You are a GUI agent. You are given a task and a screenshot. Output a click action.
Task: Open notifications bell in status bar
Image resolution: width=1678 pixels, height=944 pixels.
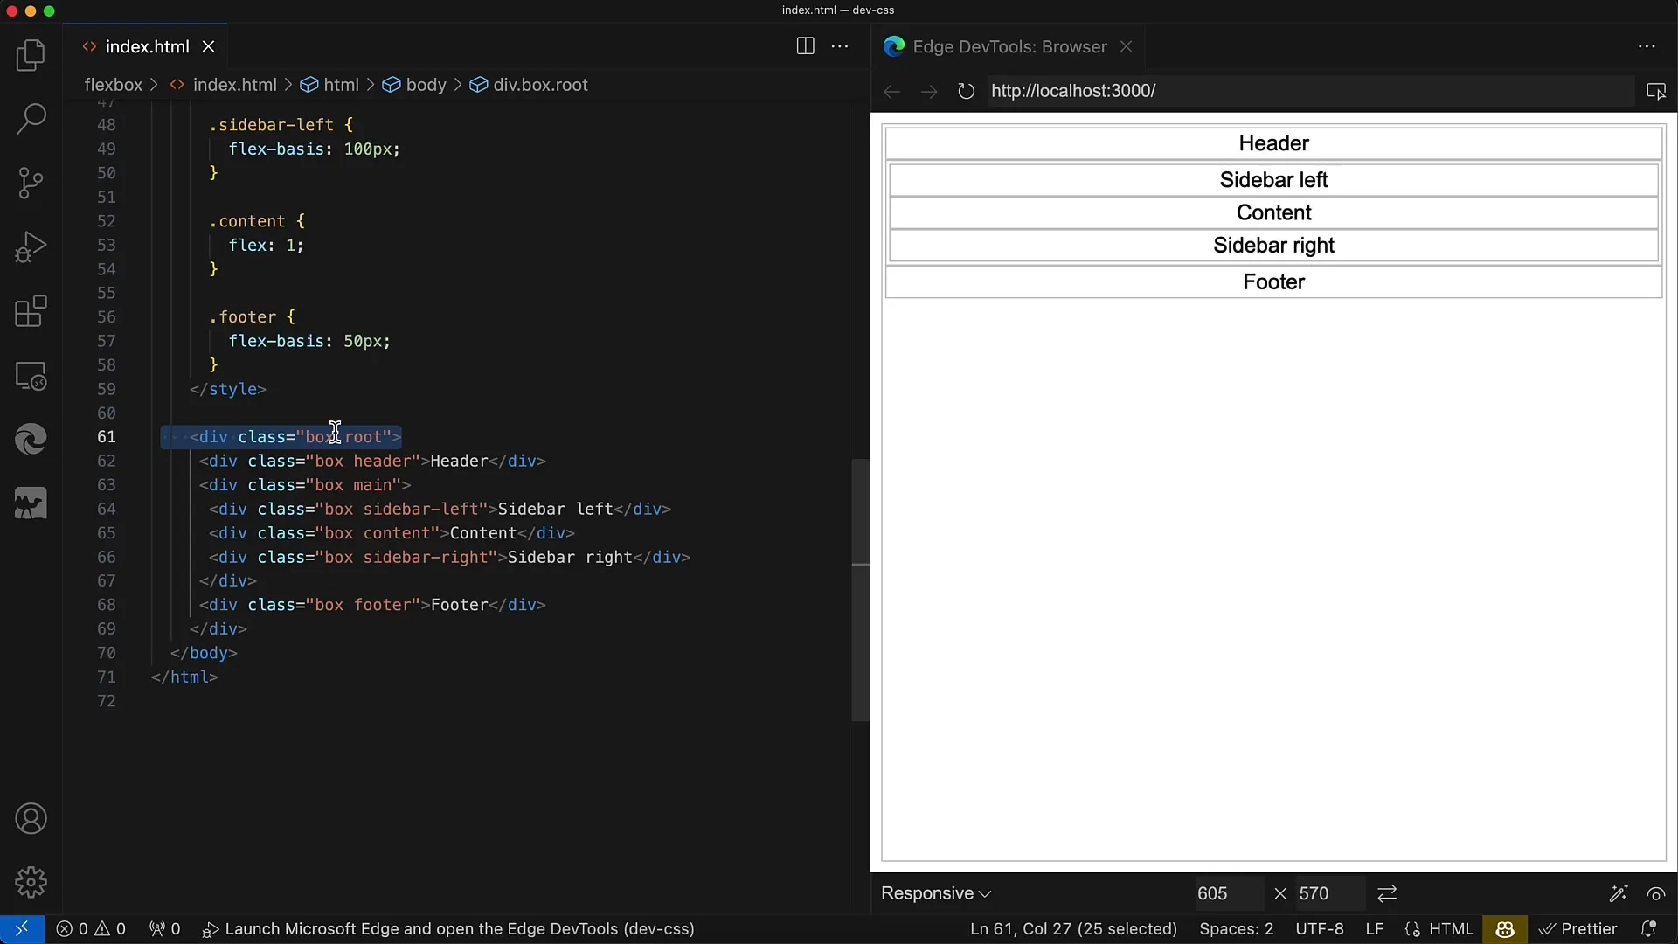click(x=1648, y=928)
